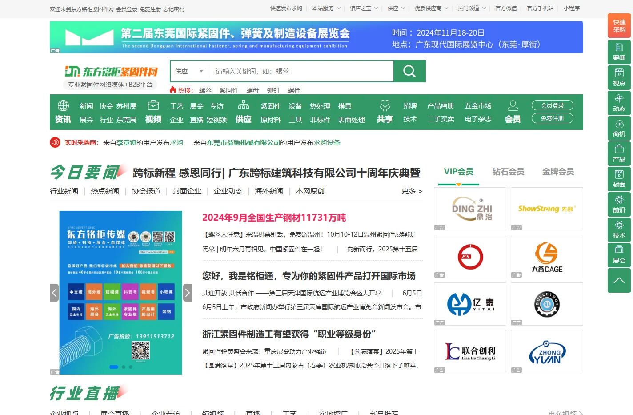Jump to 展会 via side toolbar
The image size is (633, 415).
pyautogui.click(x=619, y=255)
